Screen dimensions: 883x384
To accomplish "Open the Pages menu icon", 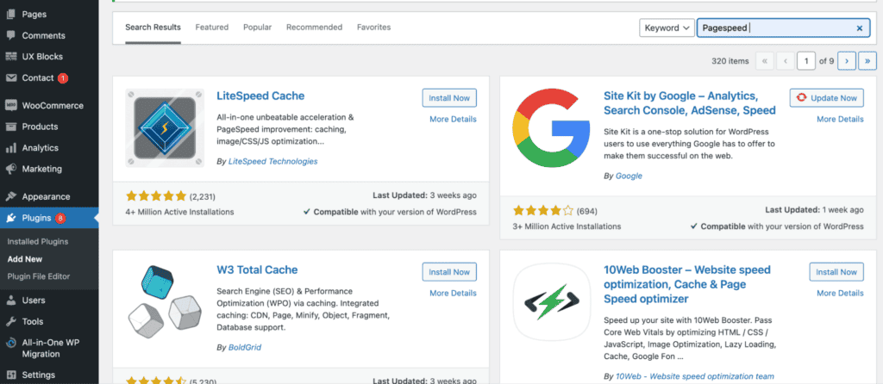I will [10, 14].
